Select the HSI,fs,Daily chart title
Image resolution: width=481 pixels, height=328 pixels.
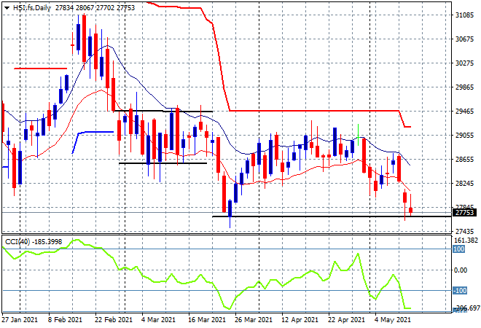(x=32, y=8)
